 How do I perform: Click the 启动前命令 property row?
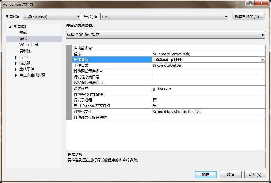(169, 48)
